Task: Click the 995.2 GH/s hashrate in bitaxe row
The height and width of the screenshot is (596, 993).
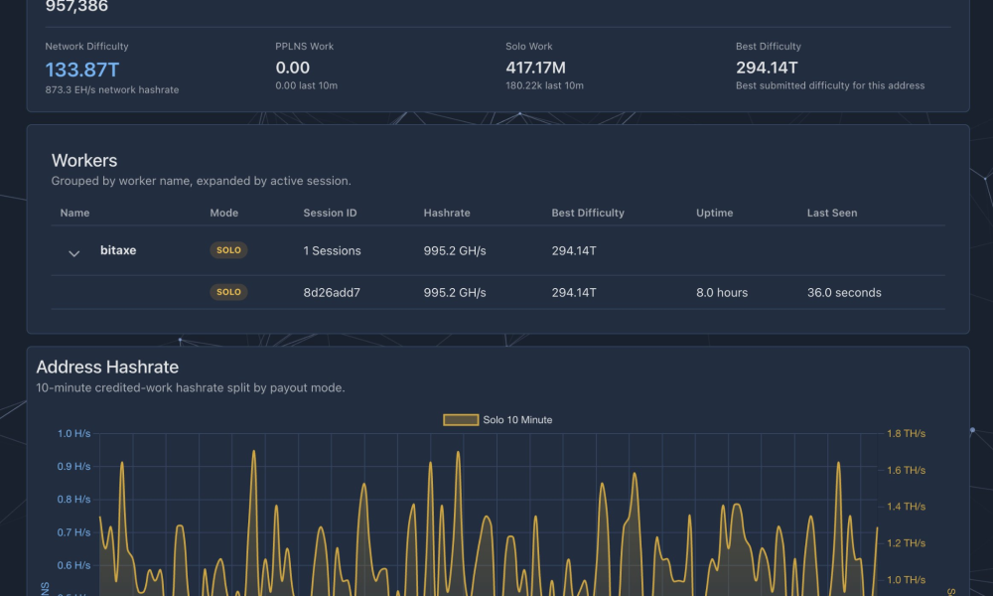Action: pos(455,250)
